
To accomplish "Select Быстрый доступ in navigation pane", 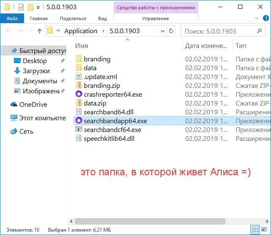I will pos(34,51).
